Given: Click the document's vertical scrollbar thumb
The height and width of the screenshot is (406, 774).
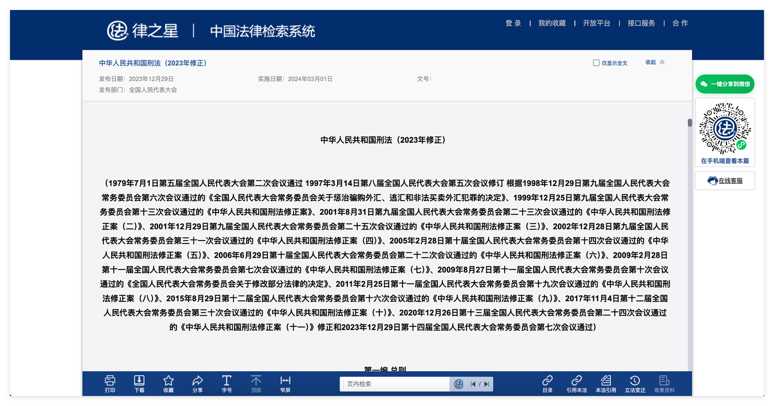Looking at the screenshot, I should point(690,123).
